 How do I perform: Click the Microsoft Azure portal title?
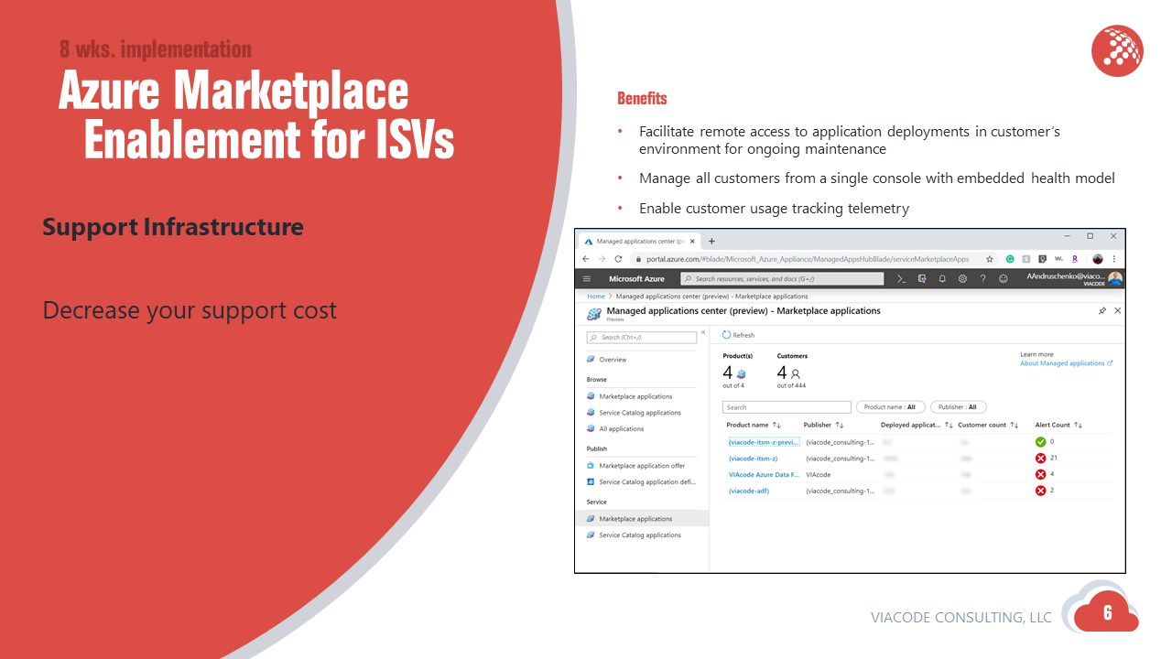[636, 278]
